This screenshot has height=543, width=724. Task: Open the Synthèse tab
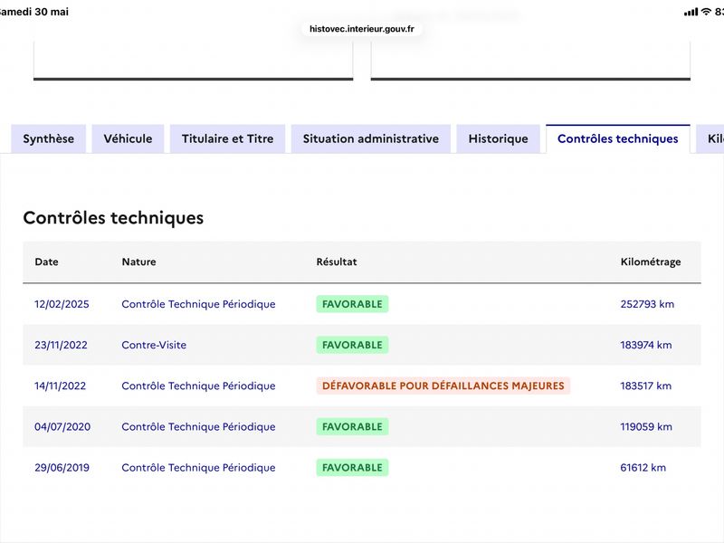49,138
